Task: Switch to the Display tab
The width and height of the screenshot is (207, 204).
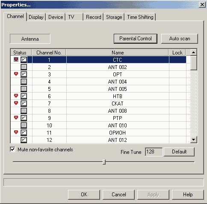Action: point(36,17)
